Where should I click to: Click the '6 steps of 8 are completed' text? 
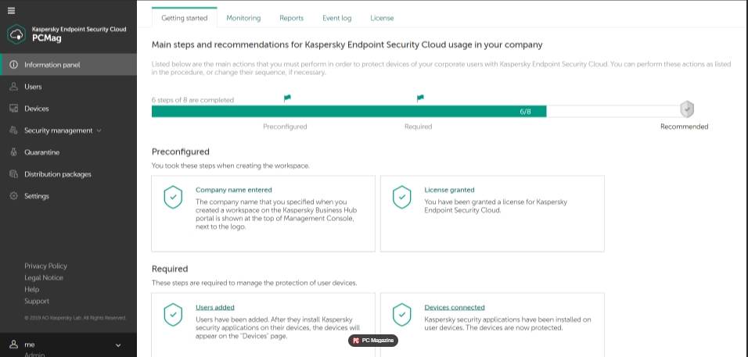(x=192, y=100)
